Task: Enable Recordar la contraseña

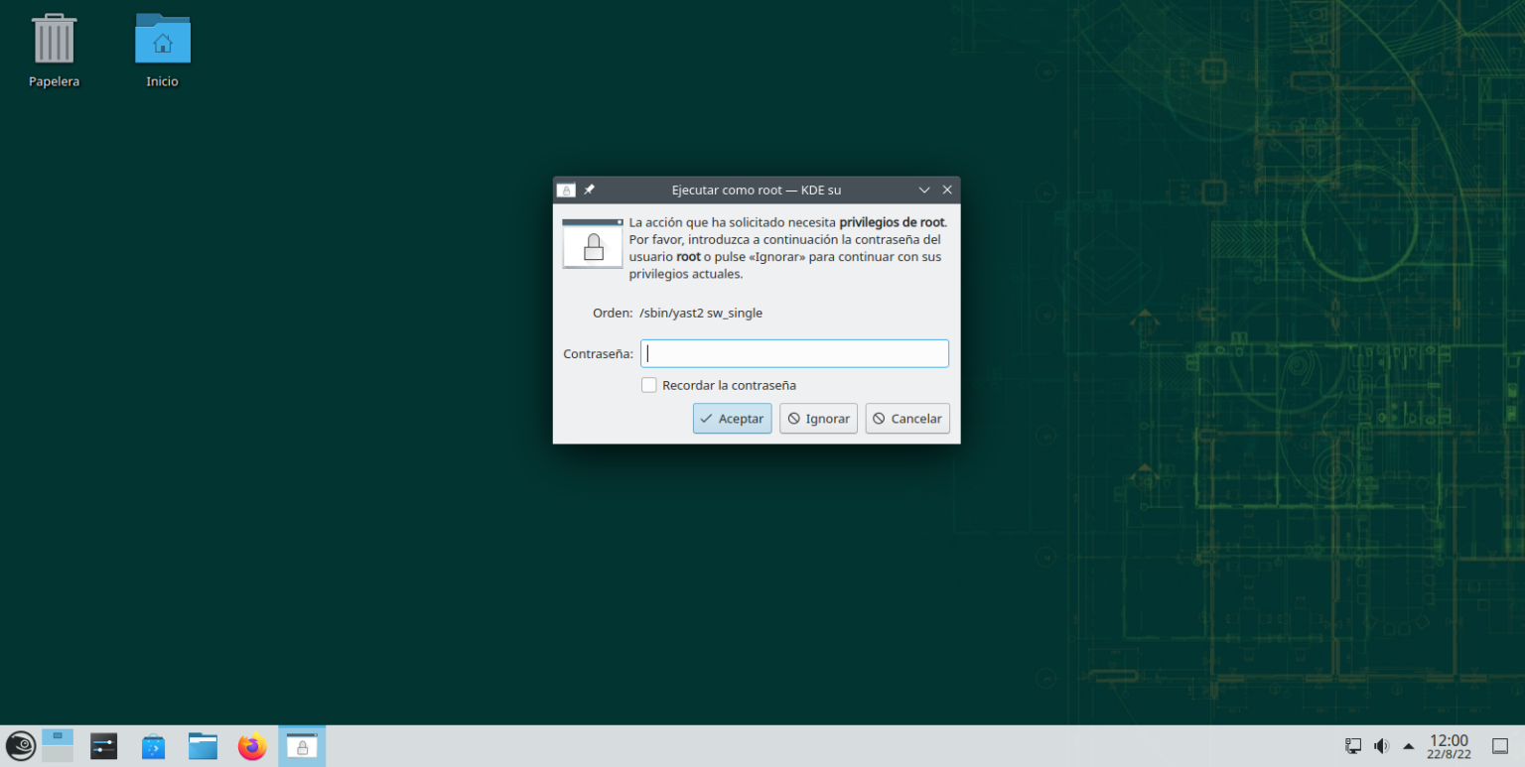Action: coord(648,385)
